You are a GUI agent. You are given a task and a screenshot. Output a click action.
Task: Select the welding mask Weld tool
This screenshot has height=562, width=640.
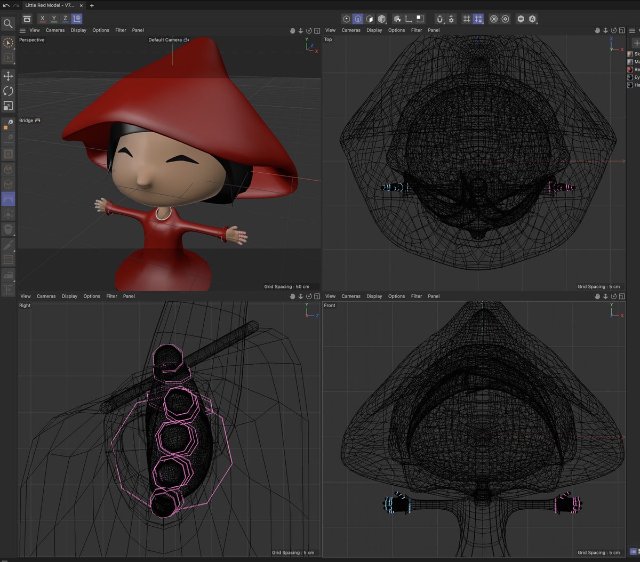[x=8, y=229]
